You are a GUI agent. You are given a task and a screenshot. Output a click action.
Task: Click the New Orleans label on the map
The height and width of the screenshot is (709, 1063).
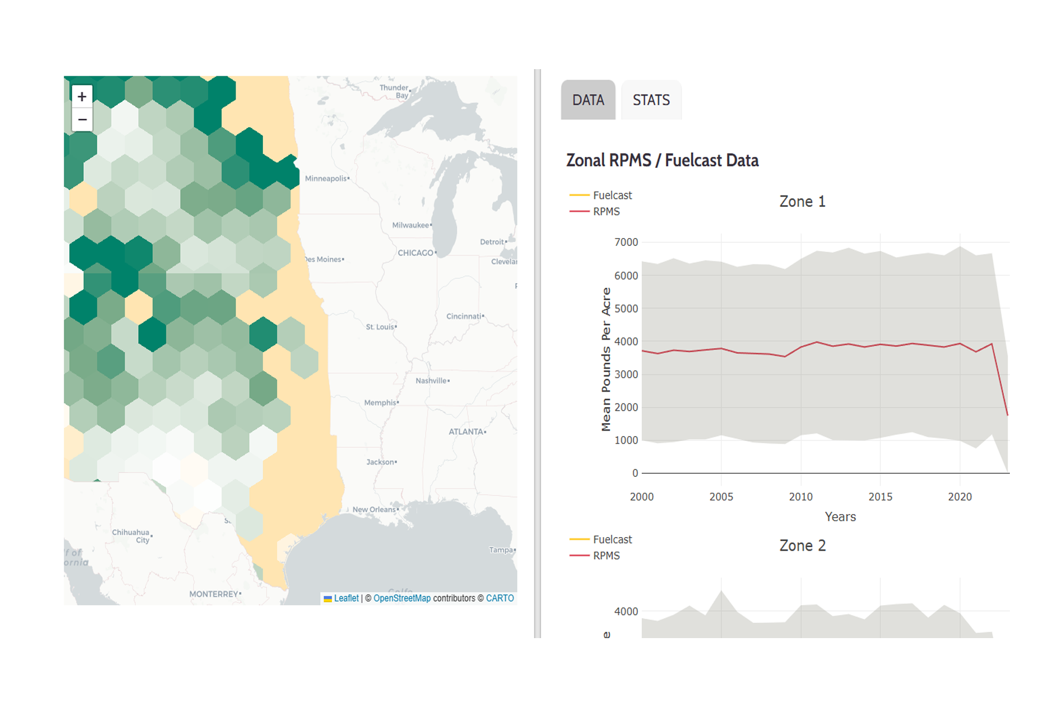[374, 509]
